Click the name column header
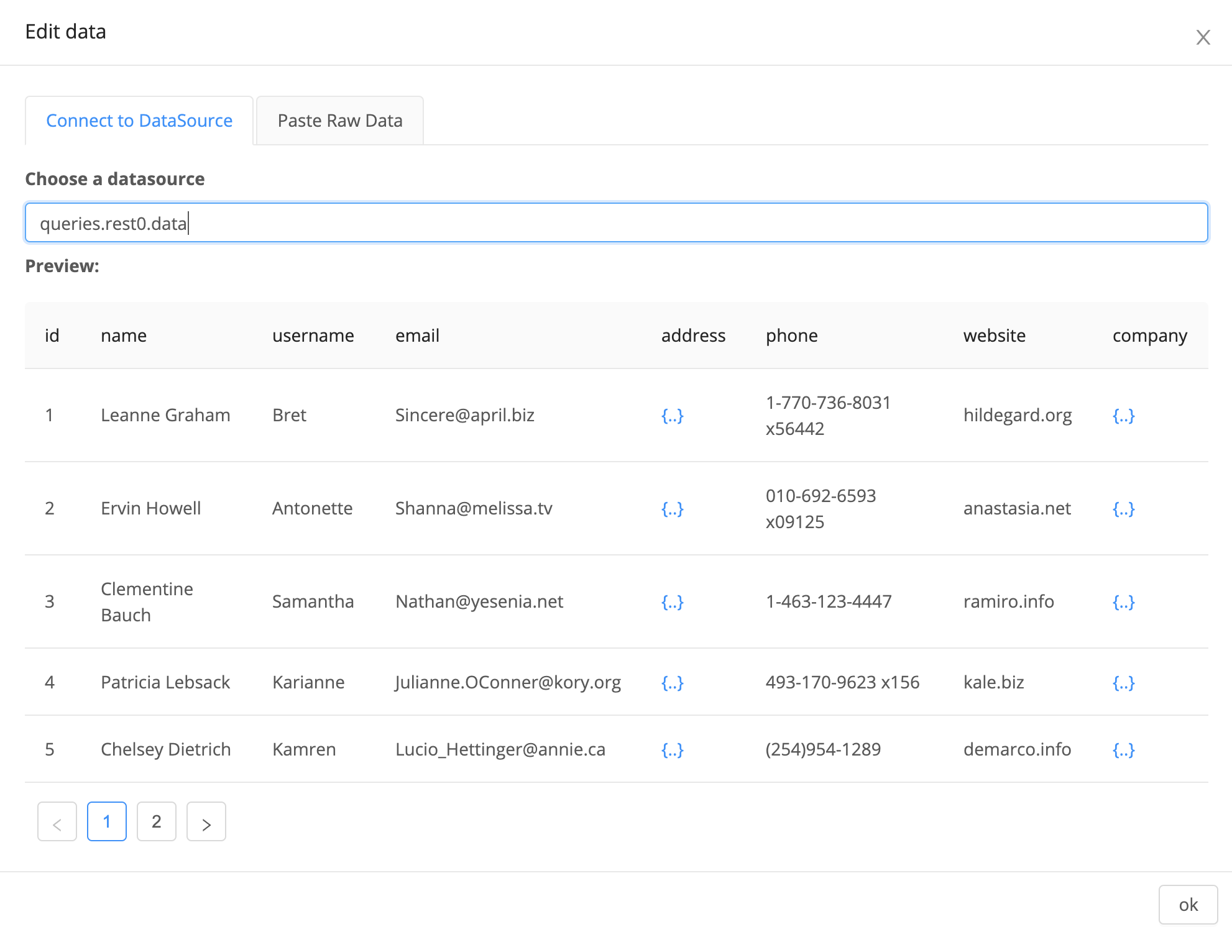This screenshot has width=1232, height=932. (x=124, y=336)
